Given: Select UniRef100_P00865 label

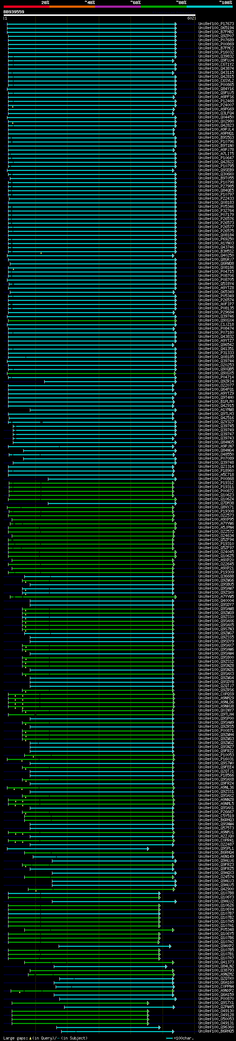Looking at the screenshot, I should [216, 85].
